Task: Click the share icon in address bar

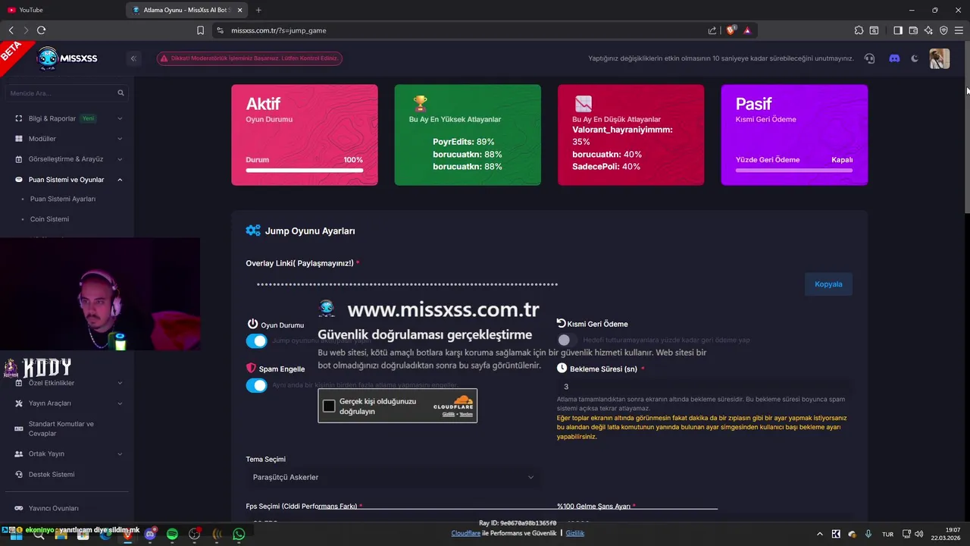Action: [712, 30]
